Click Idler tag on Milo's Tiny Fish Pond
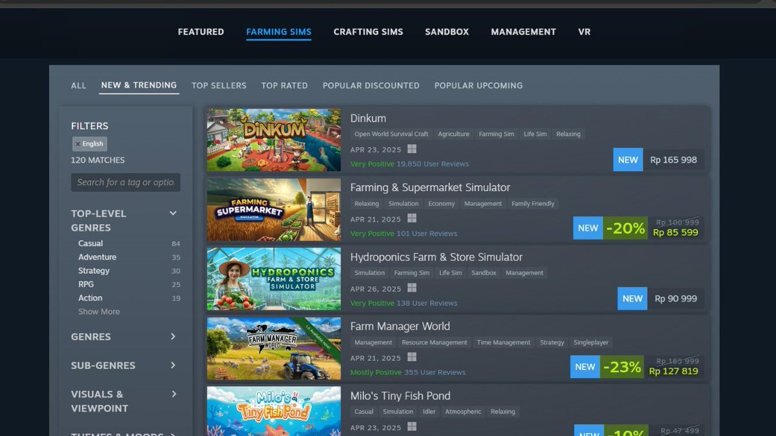Image resolution: width=776 pixels, height=436 pixels. [429, 412]
